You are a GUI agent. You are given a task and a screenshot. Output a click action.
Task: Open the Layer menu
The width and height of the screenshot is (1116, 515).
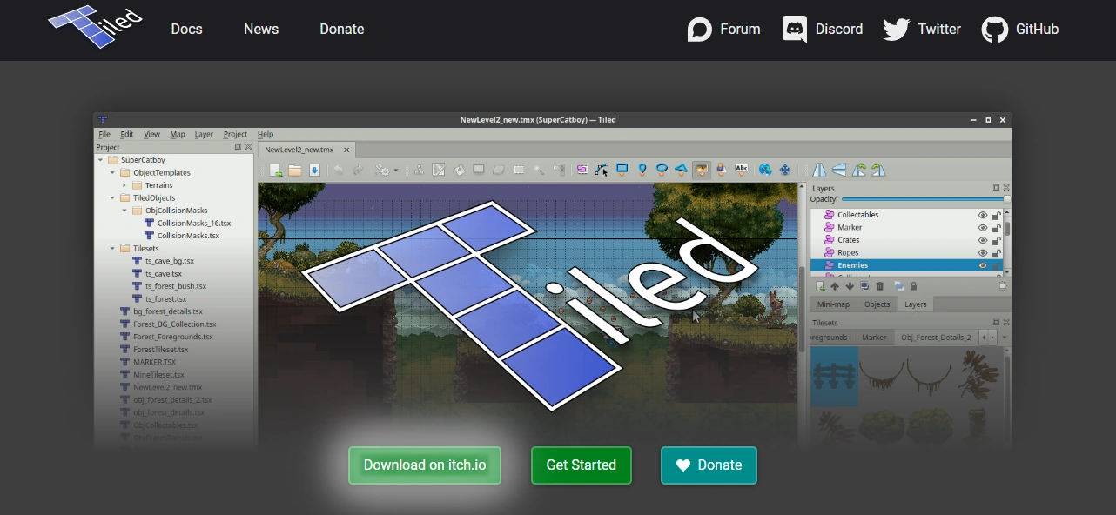(x=204, y=134)
